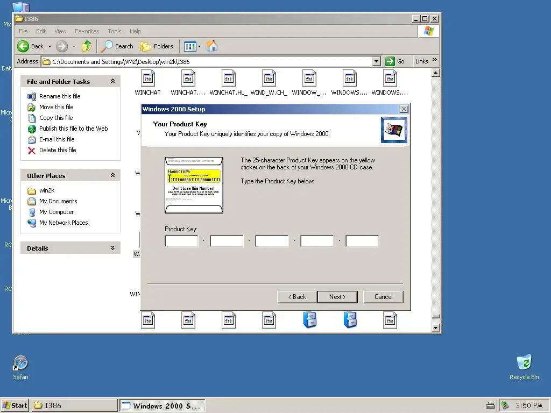Click the keyboard icon in system tray
The image size is (551, 413).
(490, 406)
